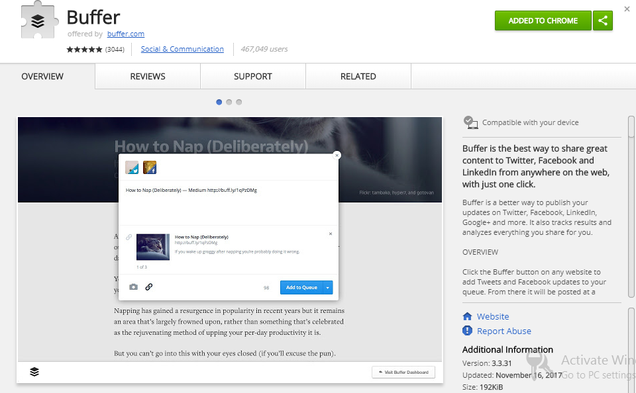Click the Version 3.3.31 text

point(487,363)
